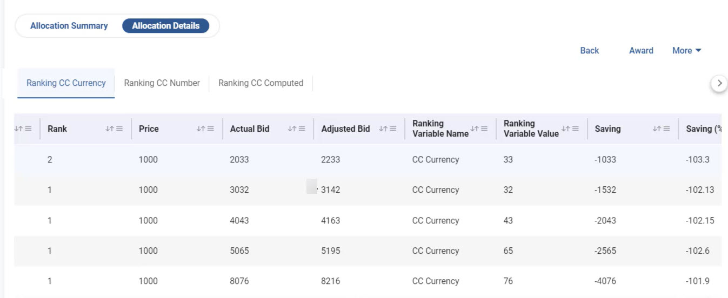Image resolution: width=728 pixels, height=298 pixels.
Task: Select the Ranking CC Currency tab
Action: coord(66,83)
